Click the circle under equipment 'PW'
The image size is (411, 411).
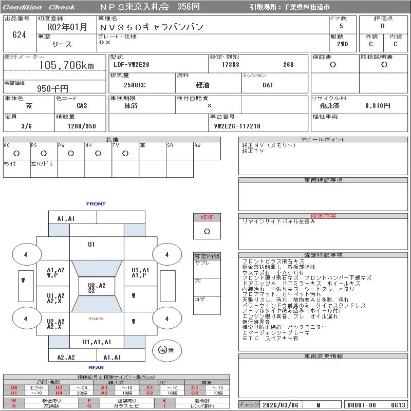pyautogui.click(x=71, y=153)
